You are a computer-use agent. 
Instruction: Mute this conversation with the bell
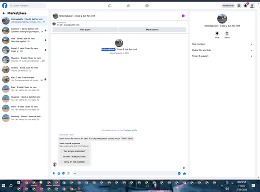217,33
